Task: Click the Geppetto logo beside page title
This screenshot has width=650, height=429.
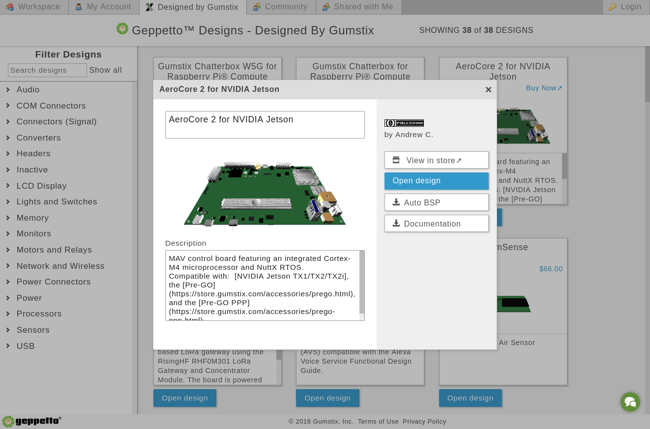Action: tap(122, 29)
